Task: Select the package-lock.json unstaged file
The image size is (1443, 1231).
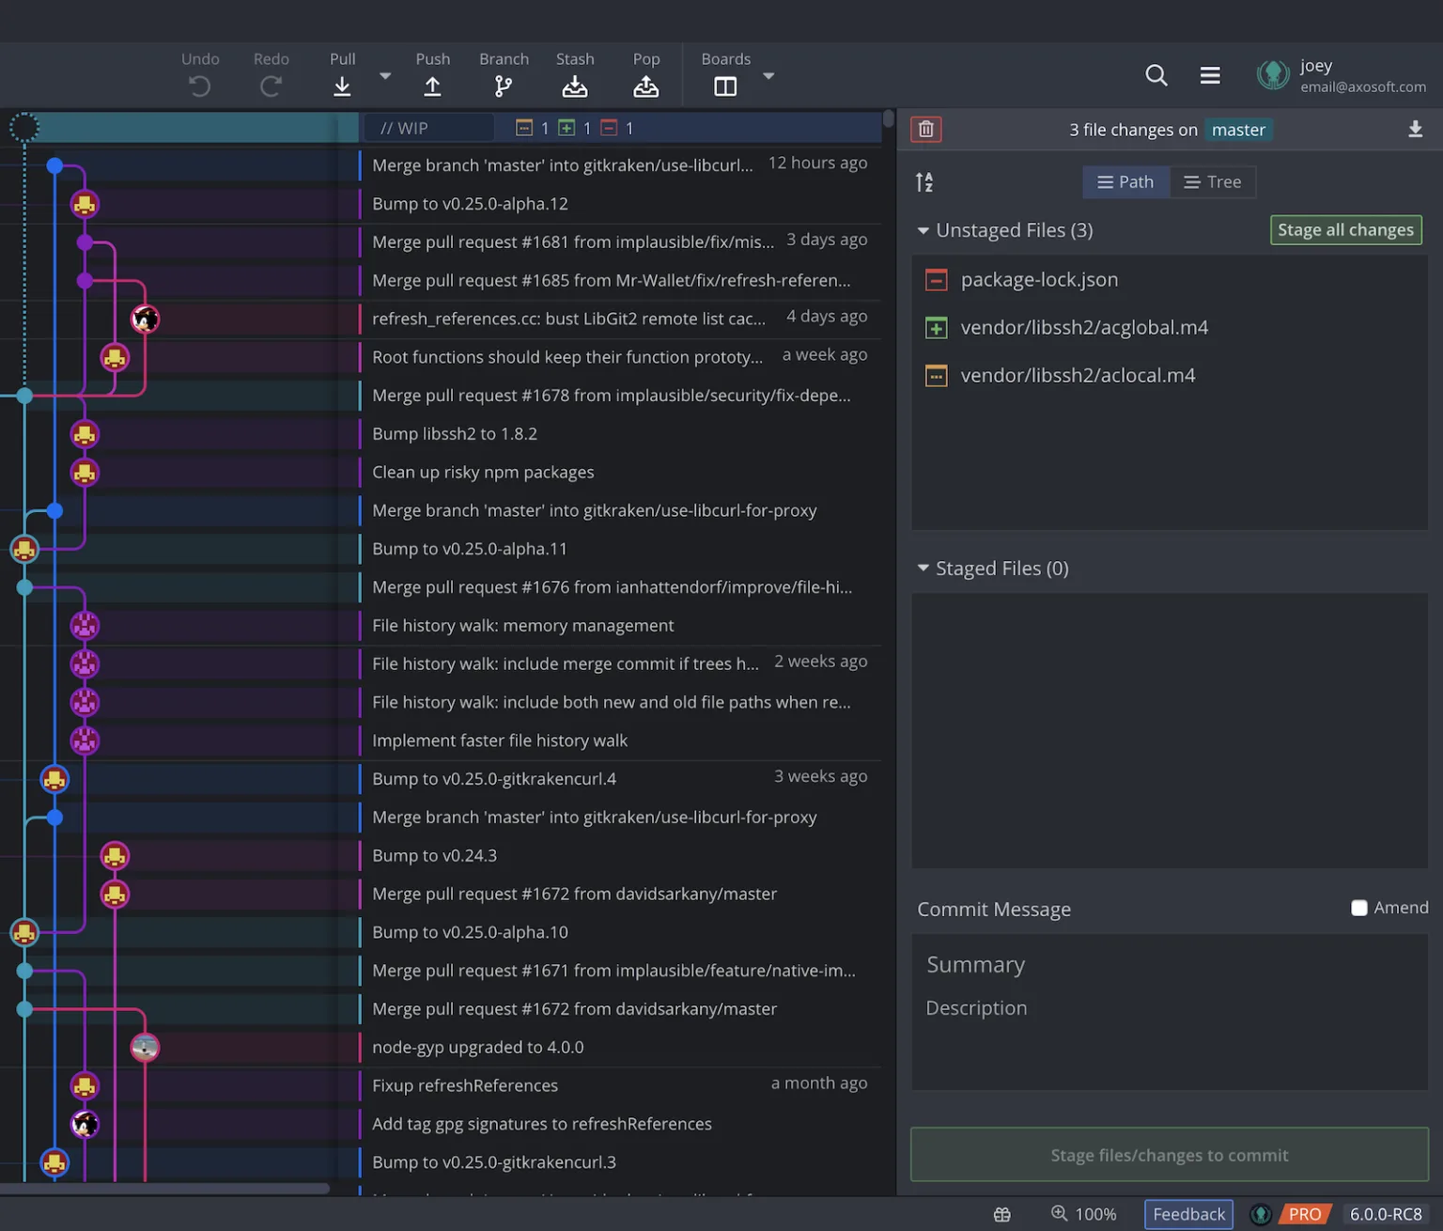Action: pos(1039,280)
